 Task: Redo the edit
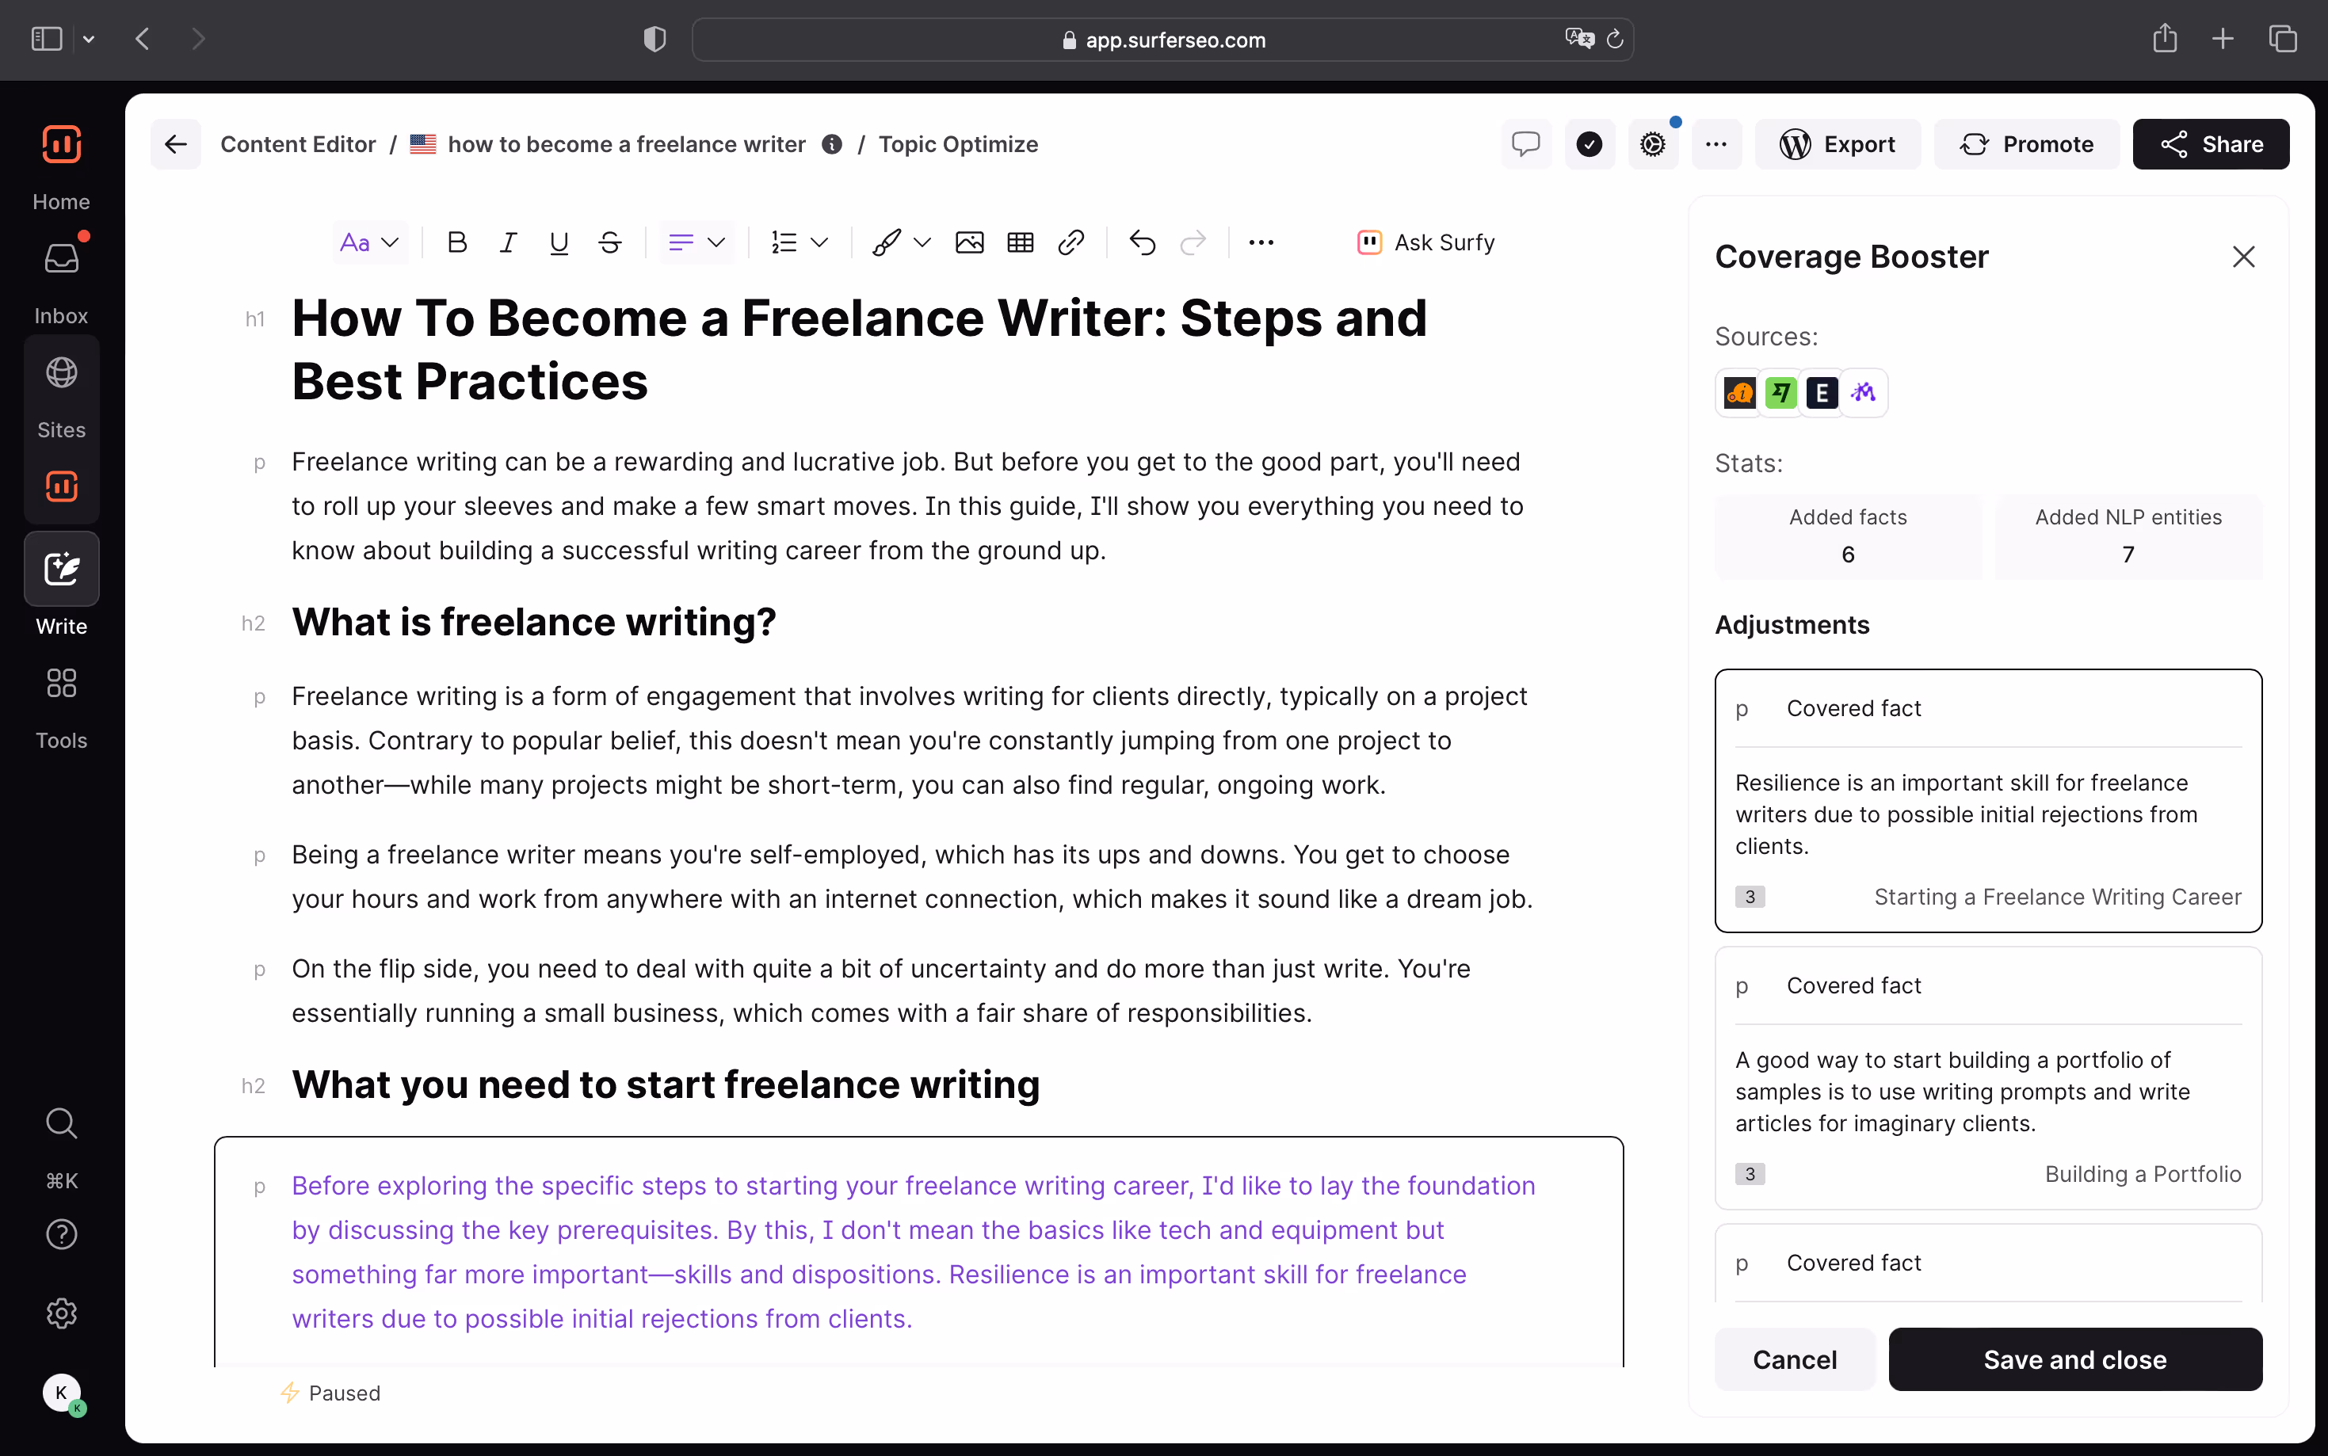(x=1193, y=242)
